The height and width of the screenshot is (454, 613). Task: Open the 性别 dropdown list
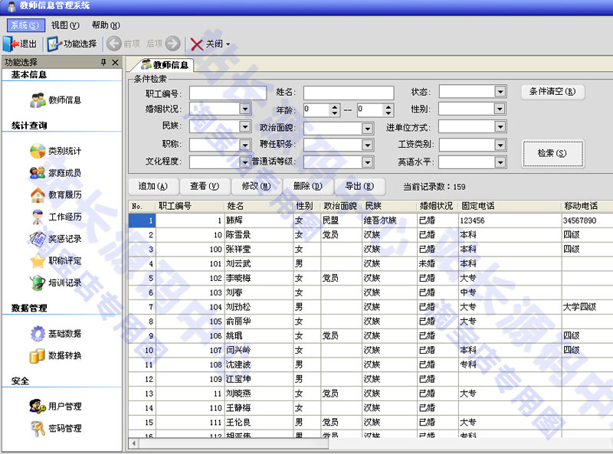click(x=500, y=109)
